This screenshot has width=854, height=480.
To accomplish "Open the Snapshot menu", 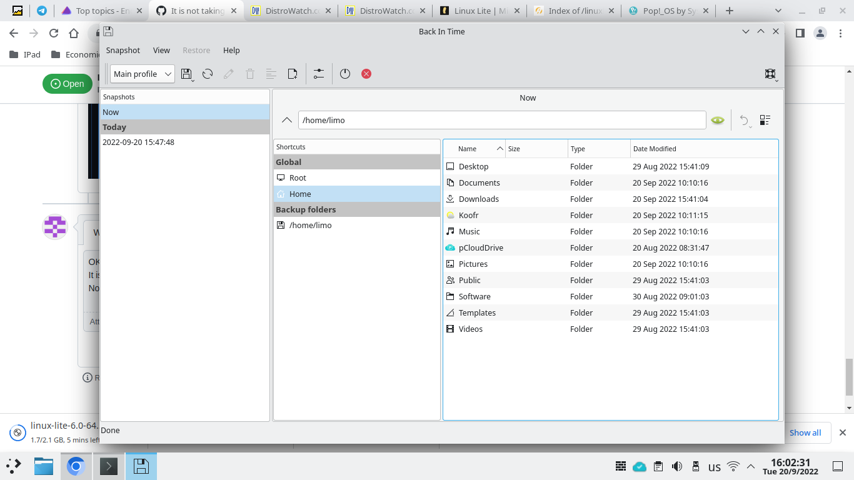I will [123, 50].
